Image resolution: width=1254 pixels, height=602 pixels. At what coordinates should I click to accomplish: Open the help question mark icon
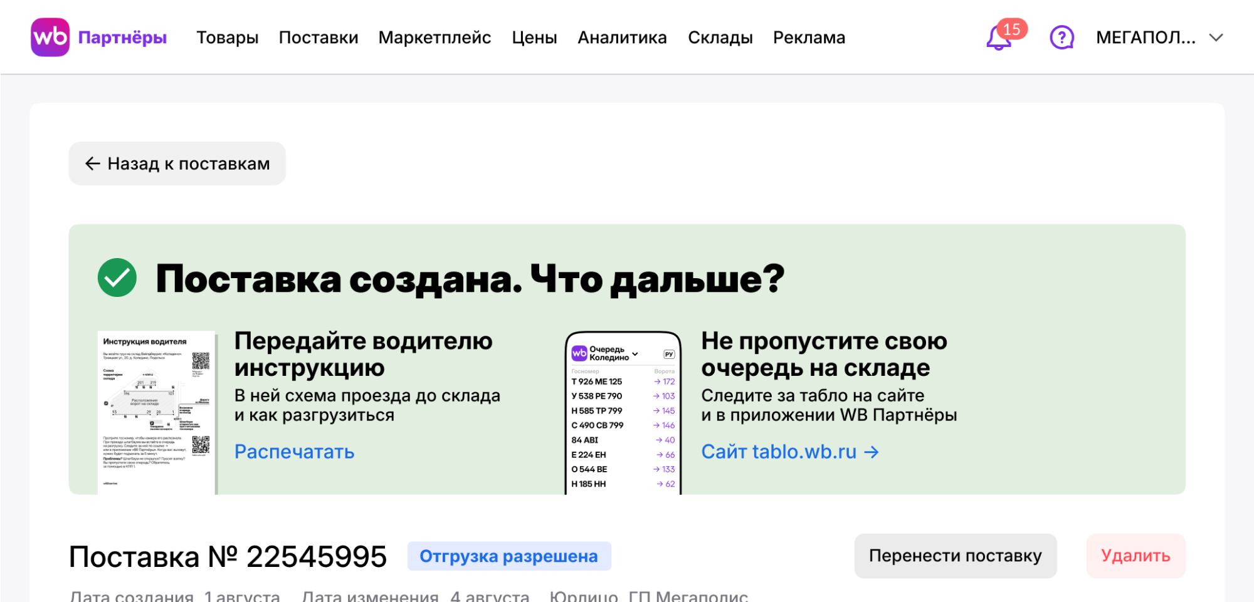[1062, 38]
